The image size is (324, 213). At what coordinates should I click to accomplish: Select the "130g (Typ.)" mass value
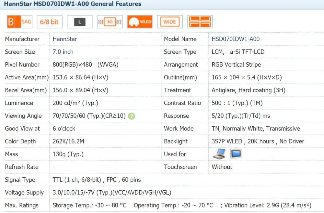(68, 154)
